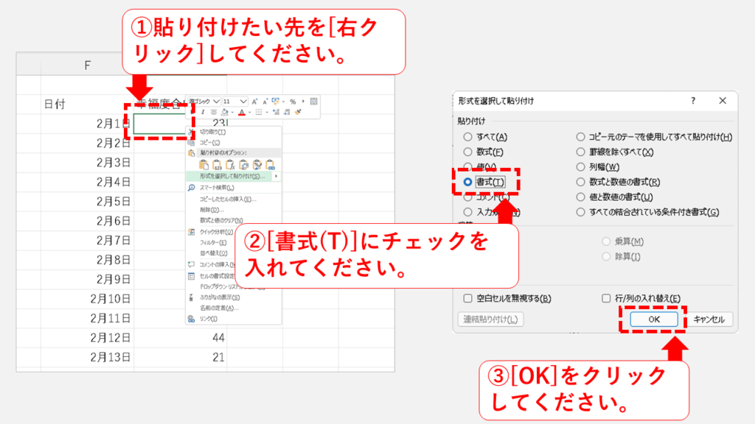Click the format painter brush in mini toolbar
This screenshot has width=755, height=424.
pyautogui.click(x=298, y=113)
